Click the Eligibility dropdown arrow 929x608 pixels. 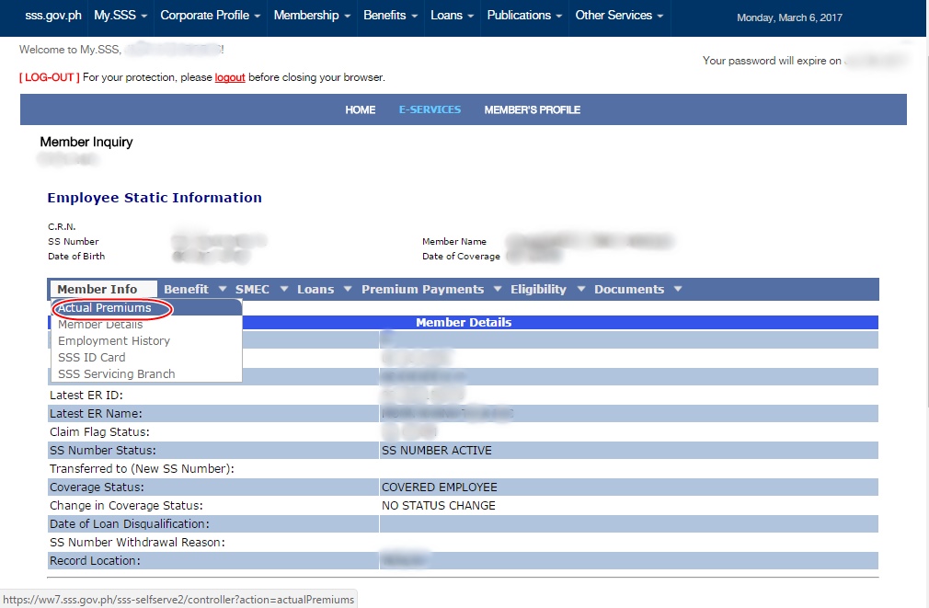tap(581, 289)
